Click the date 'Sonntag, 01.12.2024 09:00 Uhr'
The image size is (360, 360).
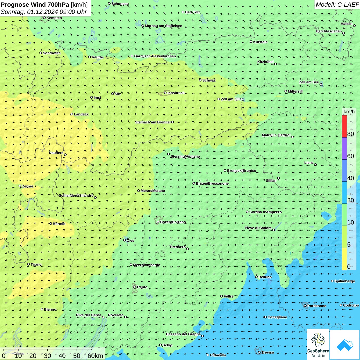point(44,12)
